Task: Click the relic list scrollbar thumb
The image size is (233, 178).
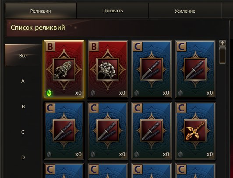Action: pyautogui.click(x=222, y=55)
